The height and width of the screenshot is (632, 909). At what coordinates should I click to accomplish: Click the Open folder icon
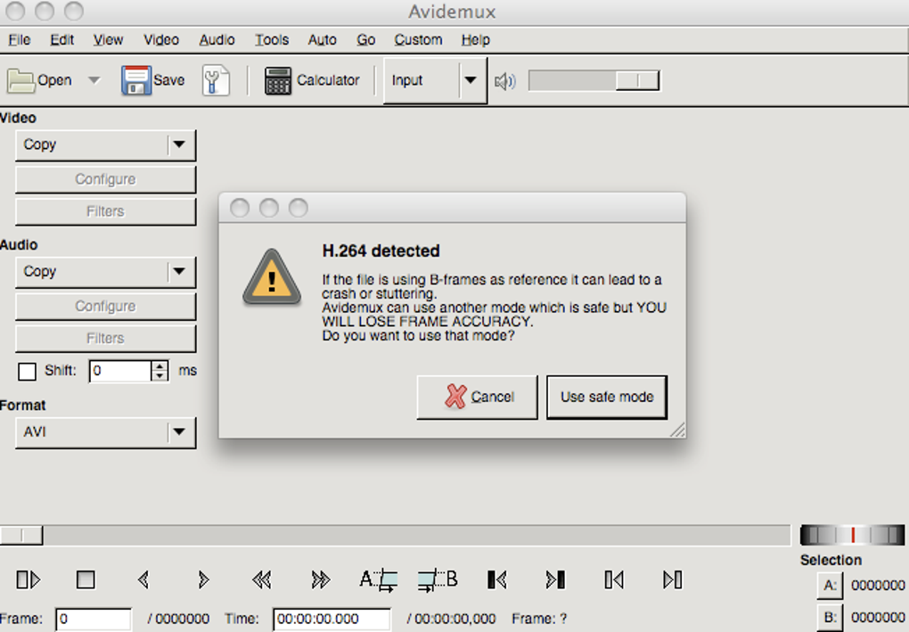(20, 80)
